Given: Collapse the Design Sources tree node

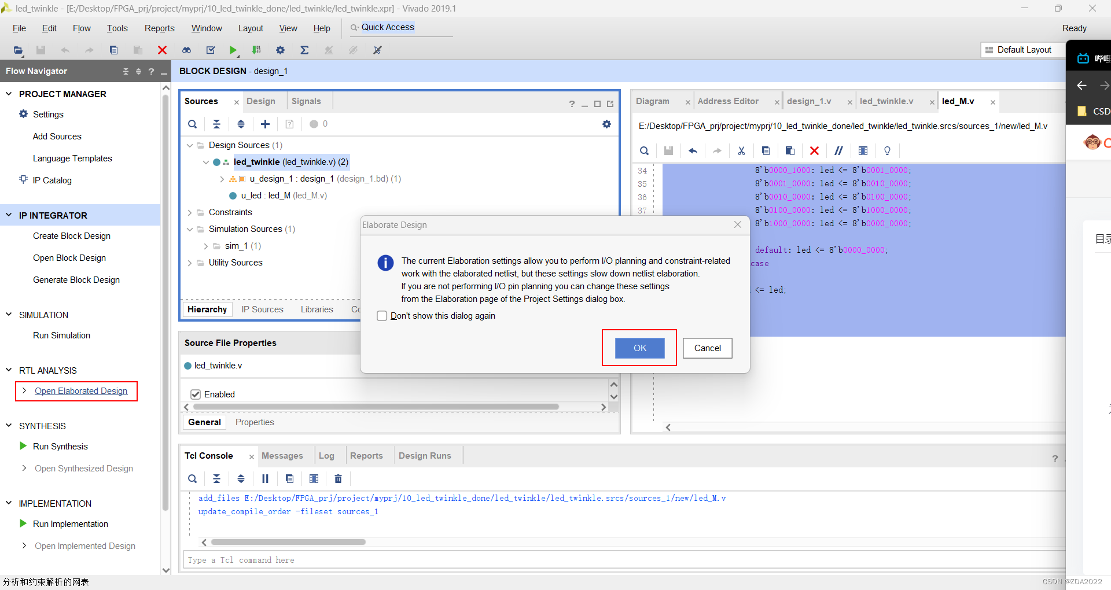Looking at the screenshot, I should pyautogui.click(x=190, y=145).
